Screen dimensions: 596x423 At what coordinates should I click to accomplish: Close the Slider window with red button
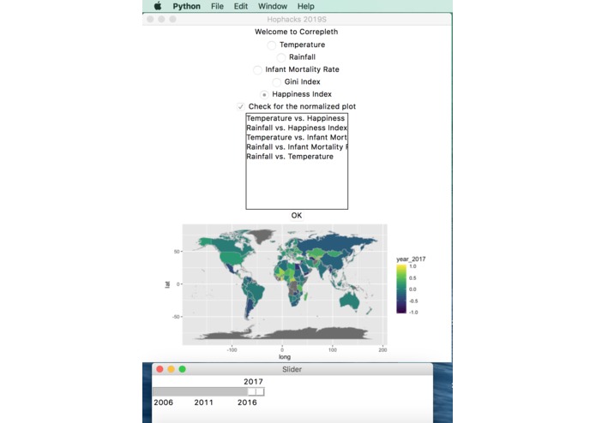point(160,369)
